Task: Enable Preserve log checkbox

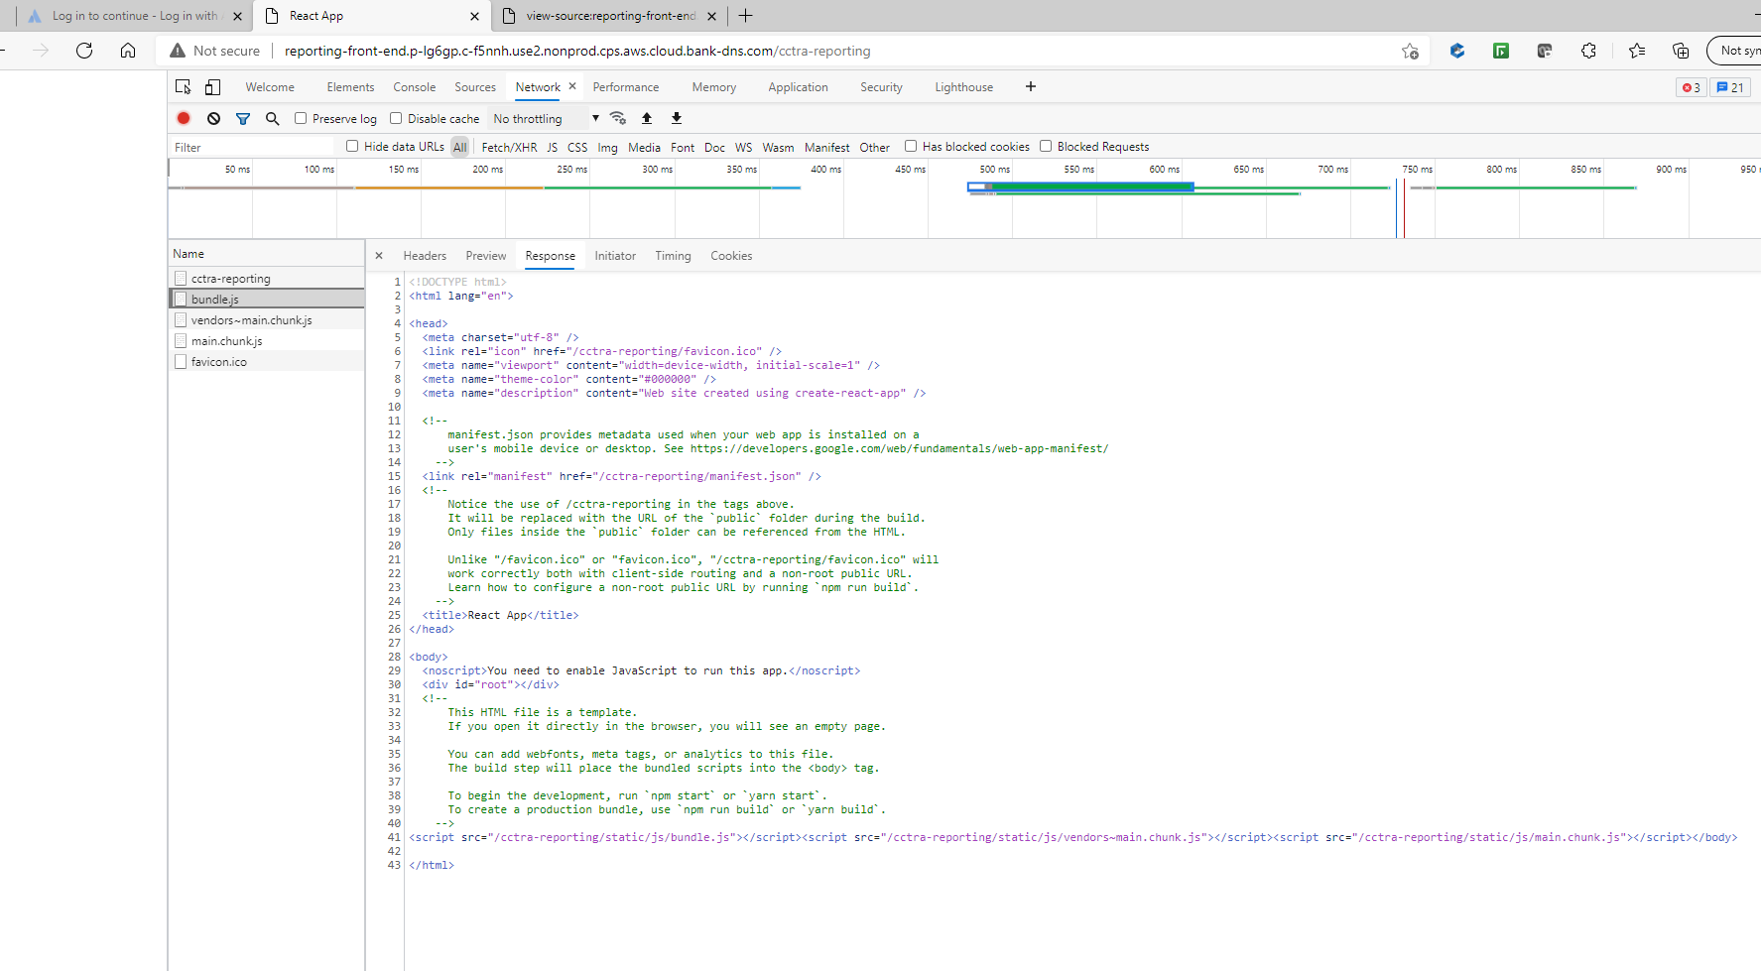Action: 301,118
